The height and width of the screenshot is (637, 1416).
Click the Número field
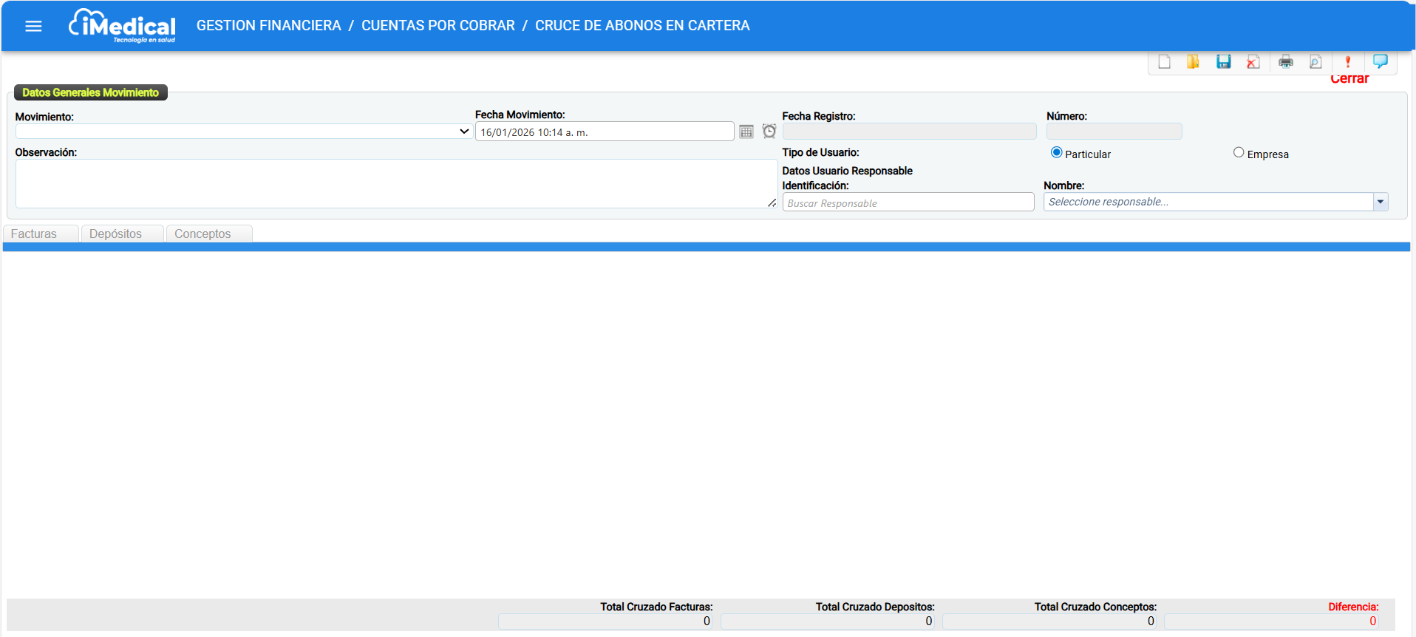click(x=1114, y=132)
